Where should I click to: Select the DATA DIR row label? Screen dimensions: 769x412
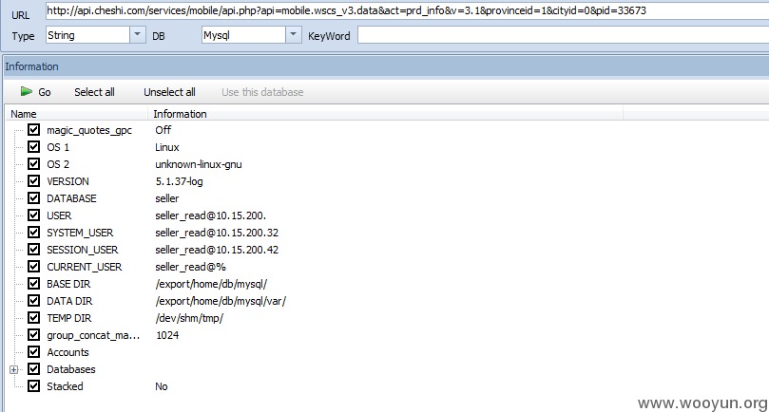(69, 301)
